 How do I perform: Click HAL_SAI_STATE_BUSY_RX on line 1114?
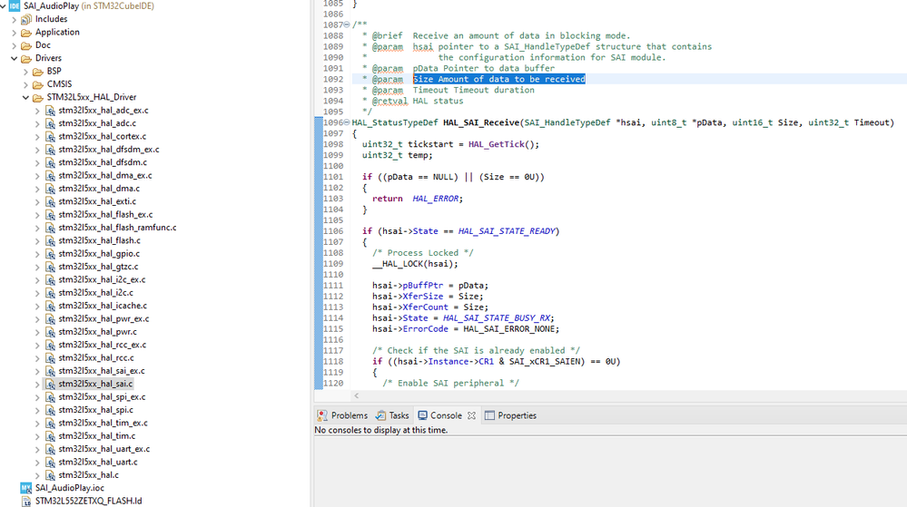[497, 318]
